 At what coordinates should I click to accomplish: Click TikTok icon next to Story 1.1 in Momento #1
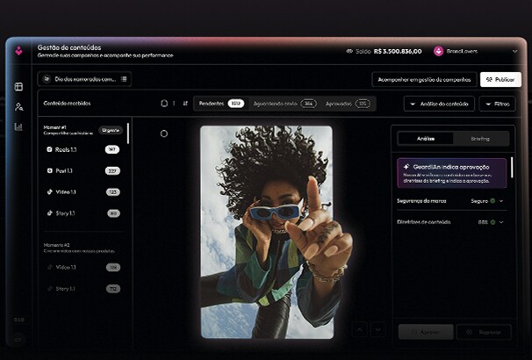coord(49,213)
